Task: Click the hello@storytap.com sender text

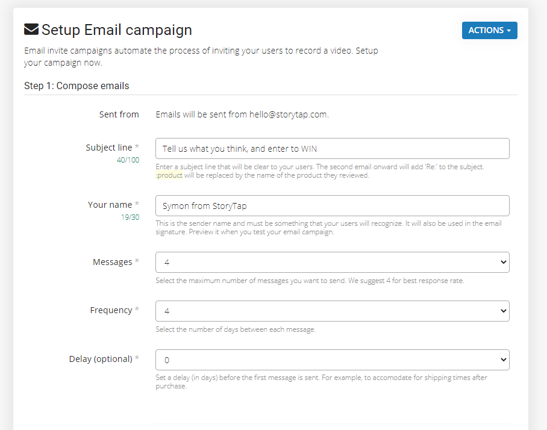Action: pos(289,114)
